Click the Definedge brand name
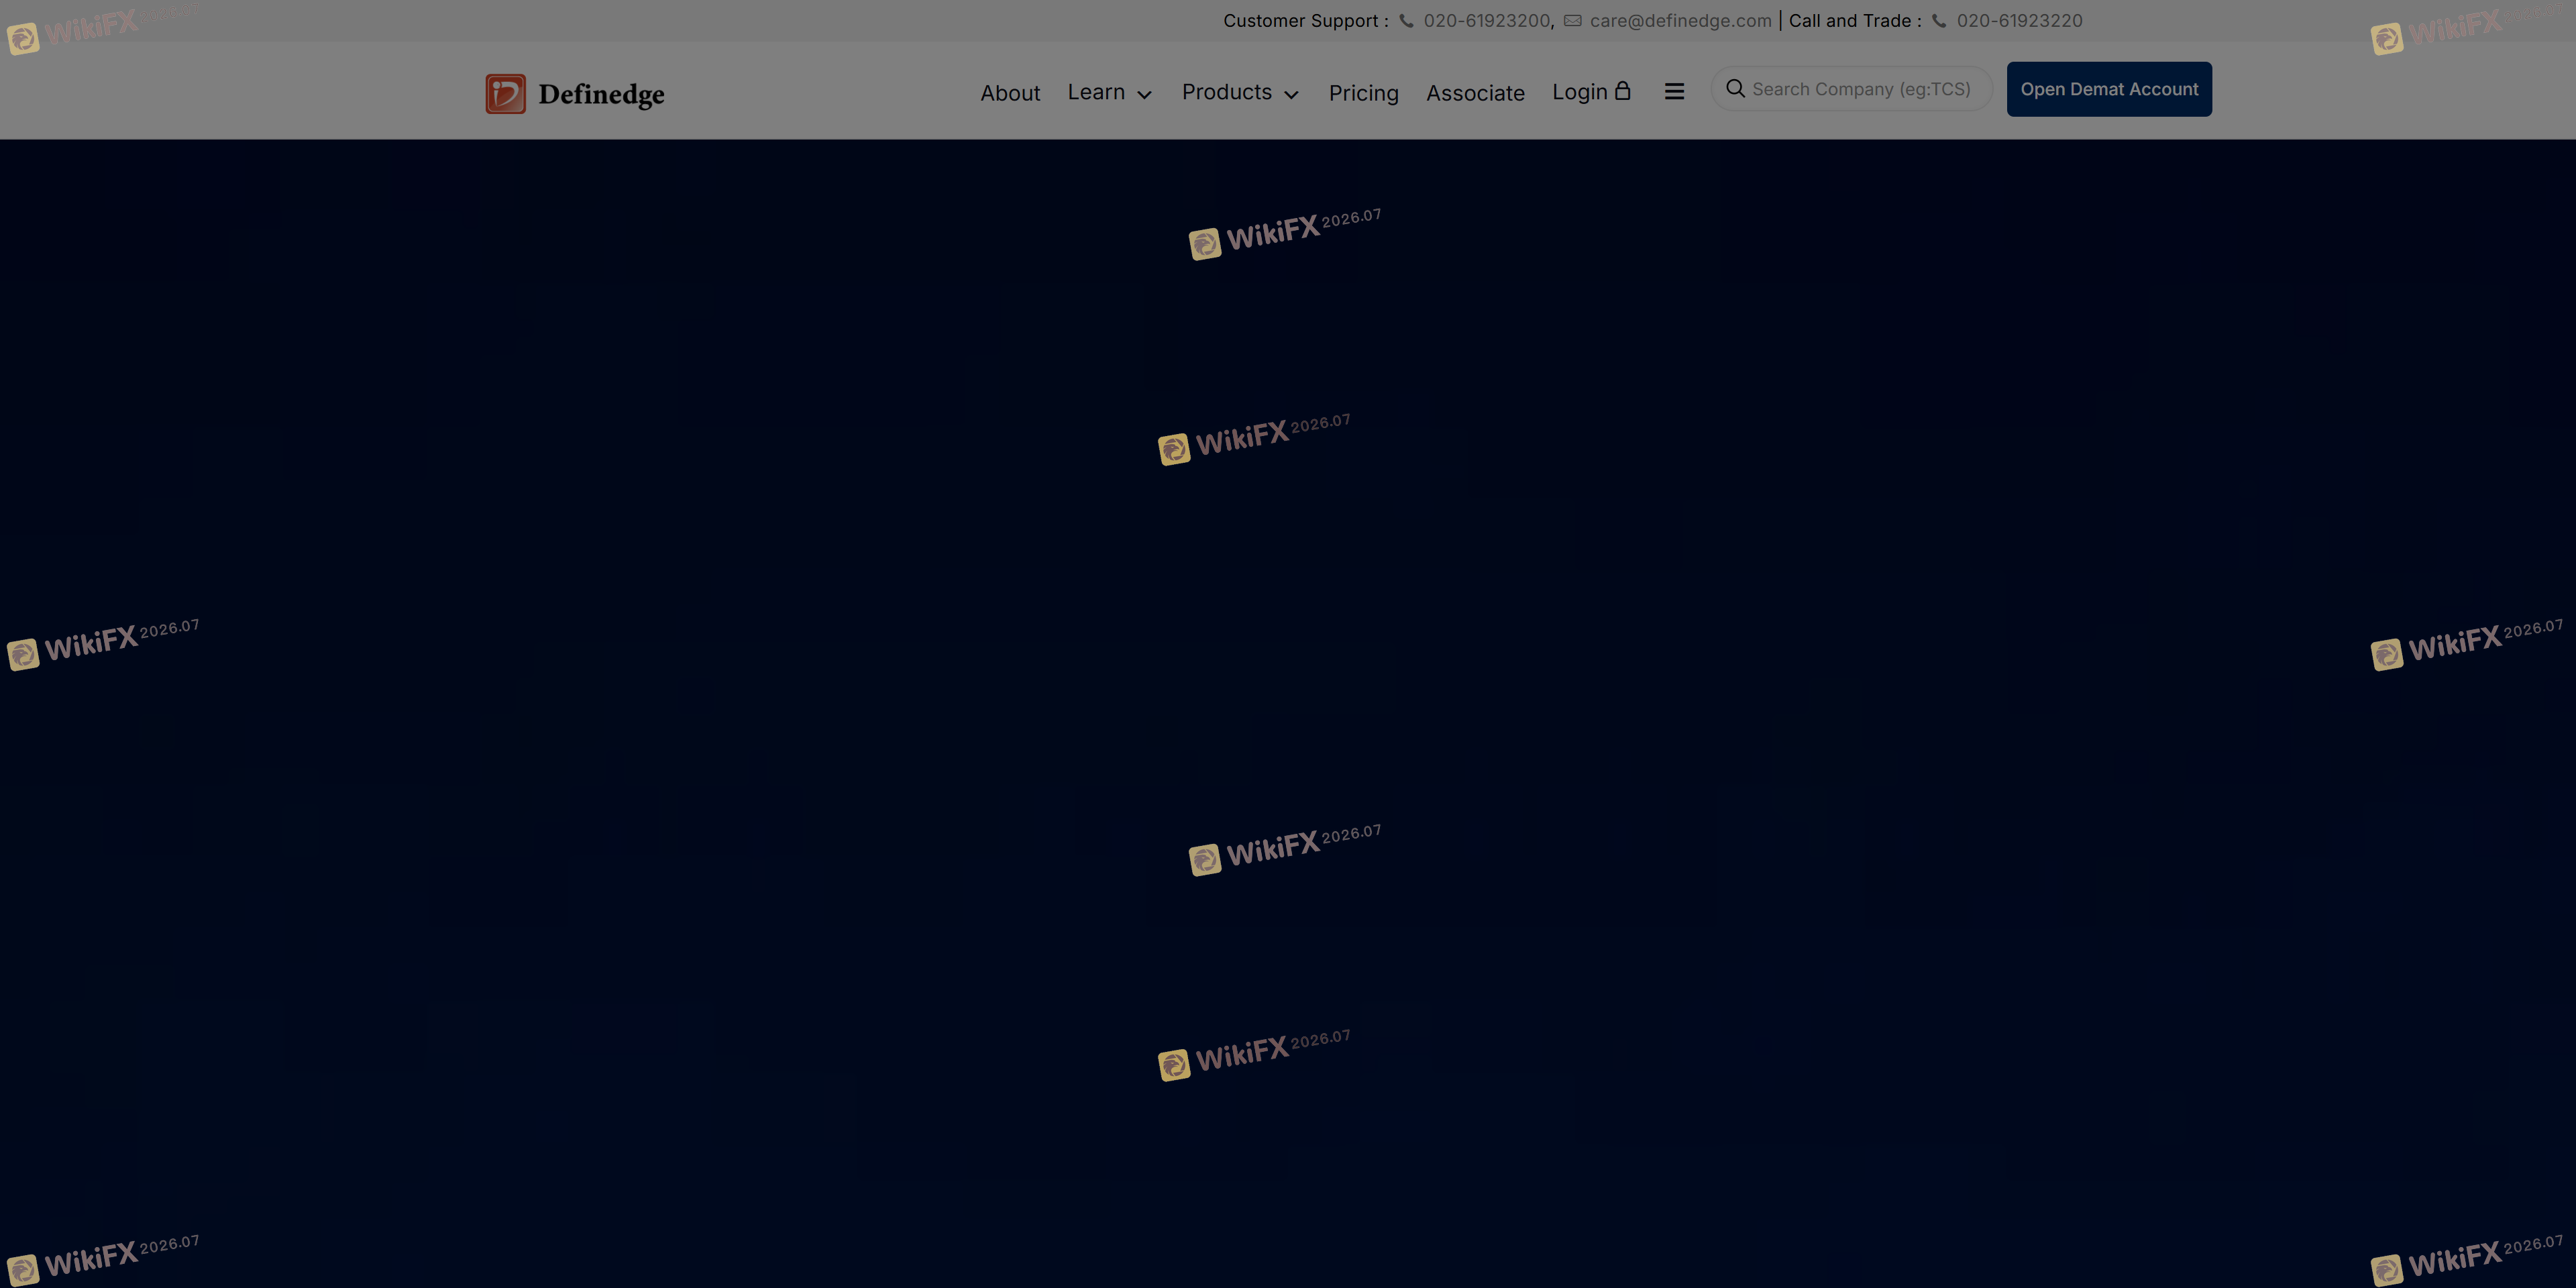Screen dimensions: 2576x1288 pyautogui.click(x=601, y=94)
